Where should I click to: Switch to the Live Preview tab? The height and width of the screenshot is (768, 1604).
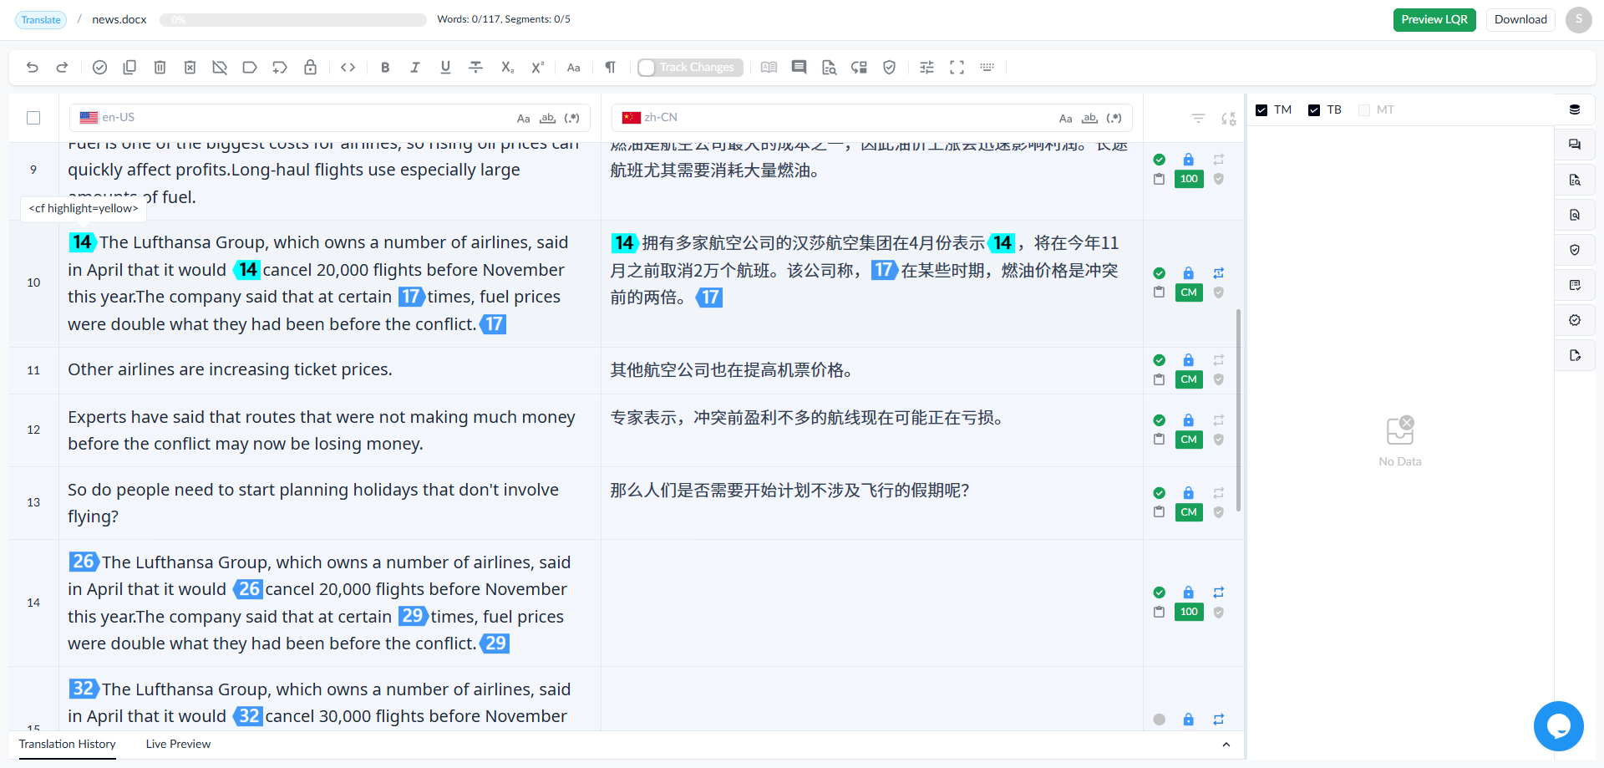(x=178, y=745)
